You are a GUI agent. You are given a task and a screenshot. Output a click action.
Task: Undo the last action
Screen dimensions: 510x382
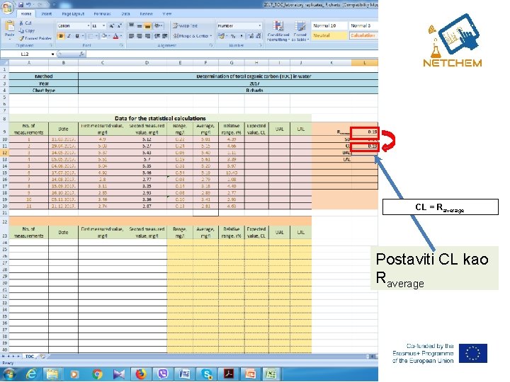click(x=28, y=4)
